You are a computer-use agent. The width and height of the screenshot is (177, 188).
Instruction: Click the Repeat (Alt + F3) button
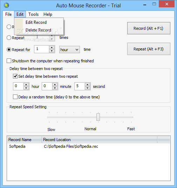click(x=149, y=49)
